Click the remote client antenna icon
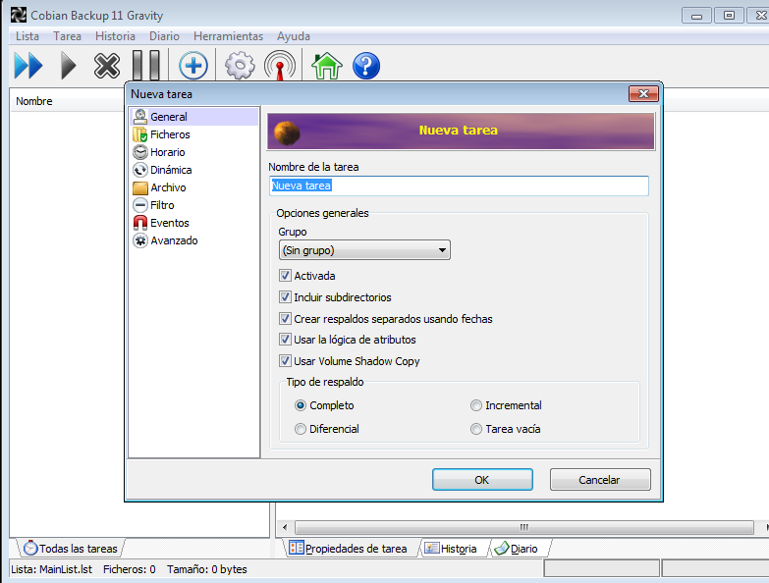Image resolution: width=769 pixels, height=583 pixels. pos(280,65)
